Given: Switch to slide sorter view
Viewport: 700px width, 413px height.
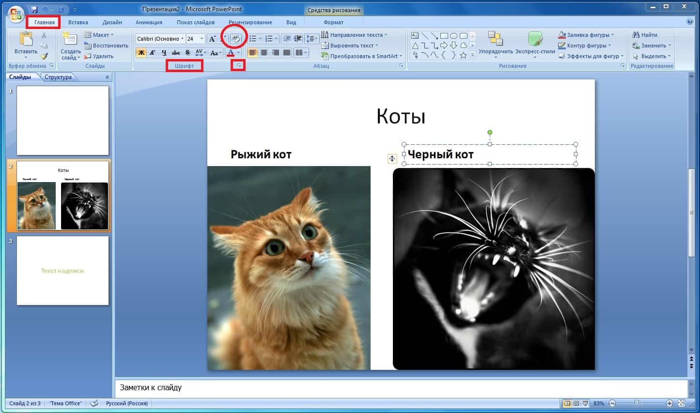Looking at the screenshot, I should coord(576,403).
